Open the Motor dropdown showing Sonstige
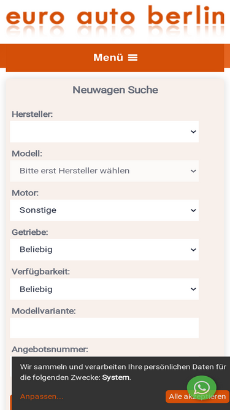 pos(104,210)
